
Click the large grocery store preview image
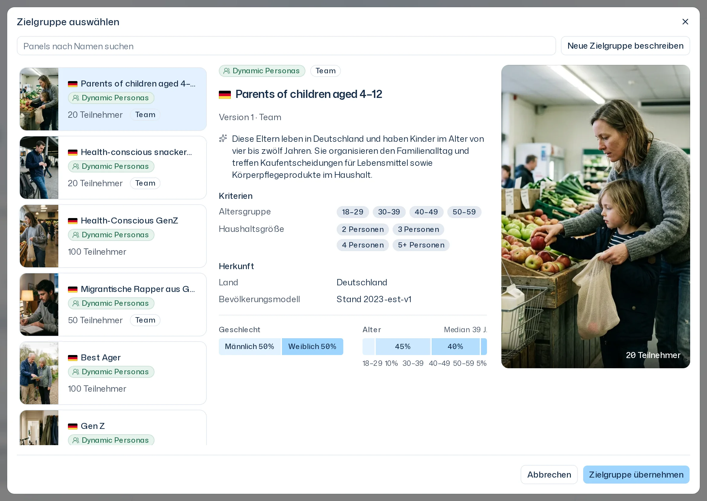[x=595, y=216]
